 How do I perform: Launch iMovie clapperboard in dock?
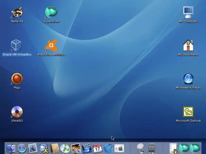coord(87,148)
